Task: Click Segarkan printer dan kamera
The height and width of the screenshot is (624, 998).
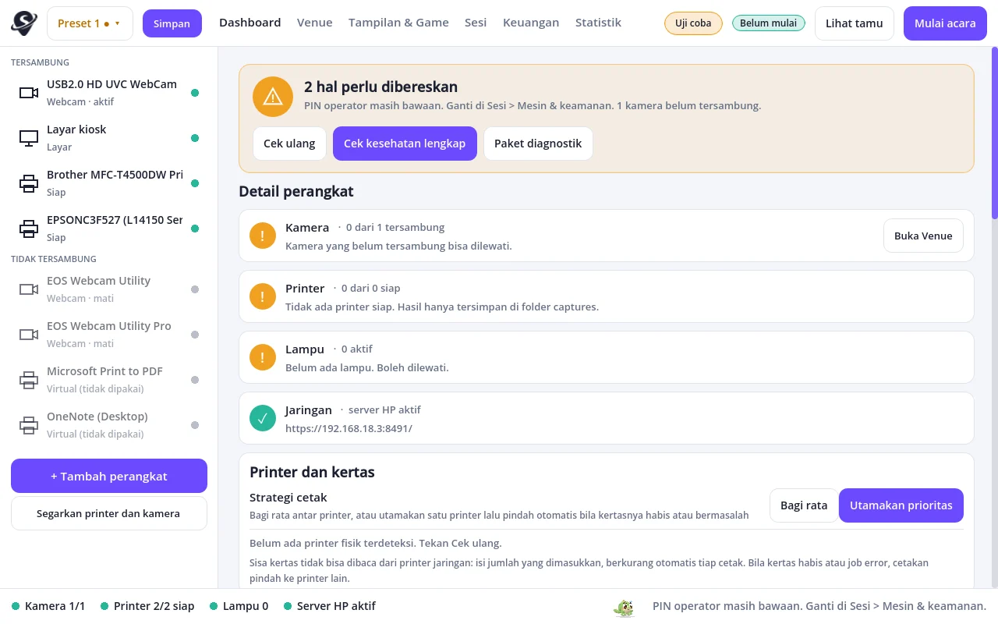Action: coord(109,513)
